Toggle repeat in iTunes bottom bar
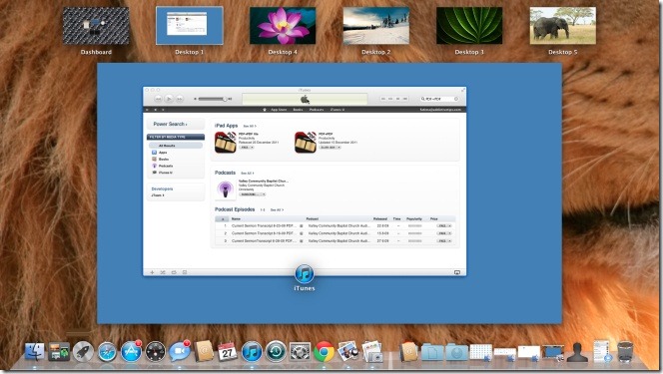 (x=174, y=272)
